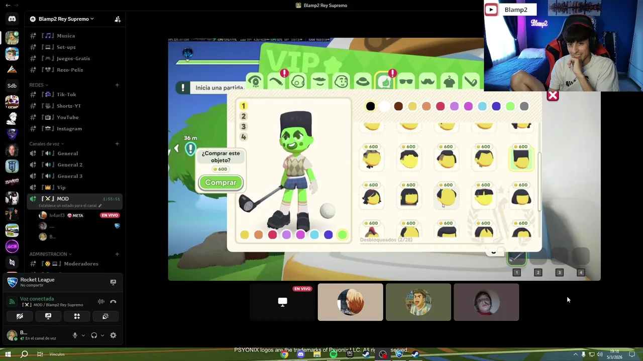This screenshot has height=361, width=643.
Task: Open Discord user settings gear
Action: tap(113, 335)
